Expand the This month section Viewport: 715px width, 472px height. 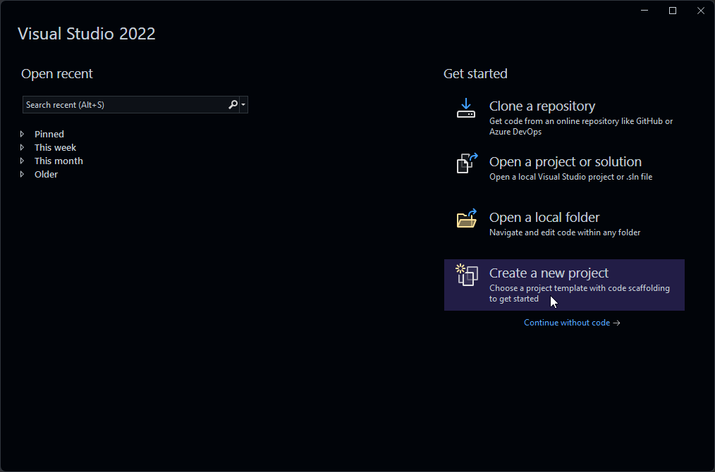pos(23,161)
